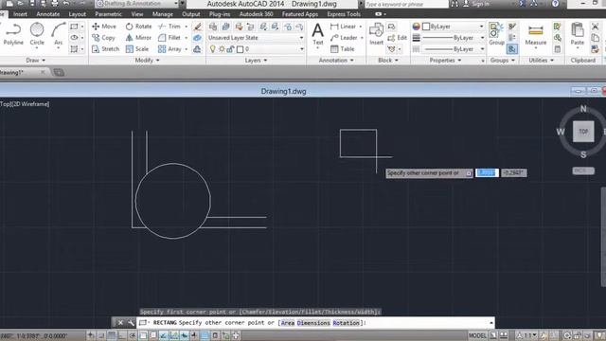Select the Trim tool

(x=169, y=27)
